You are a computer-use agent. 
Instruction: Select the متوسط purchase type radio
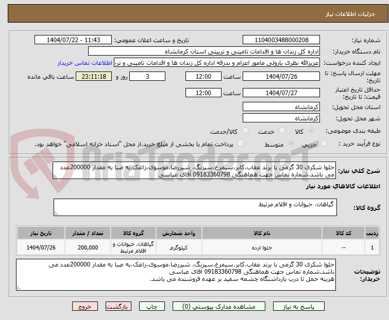[x=291, y=144]
